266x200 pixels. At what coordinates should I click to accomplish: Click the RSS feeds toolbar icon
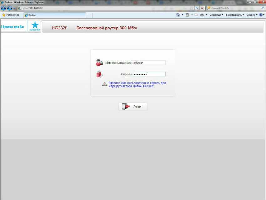tap(187, 15)
